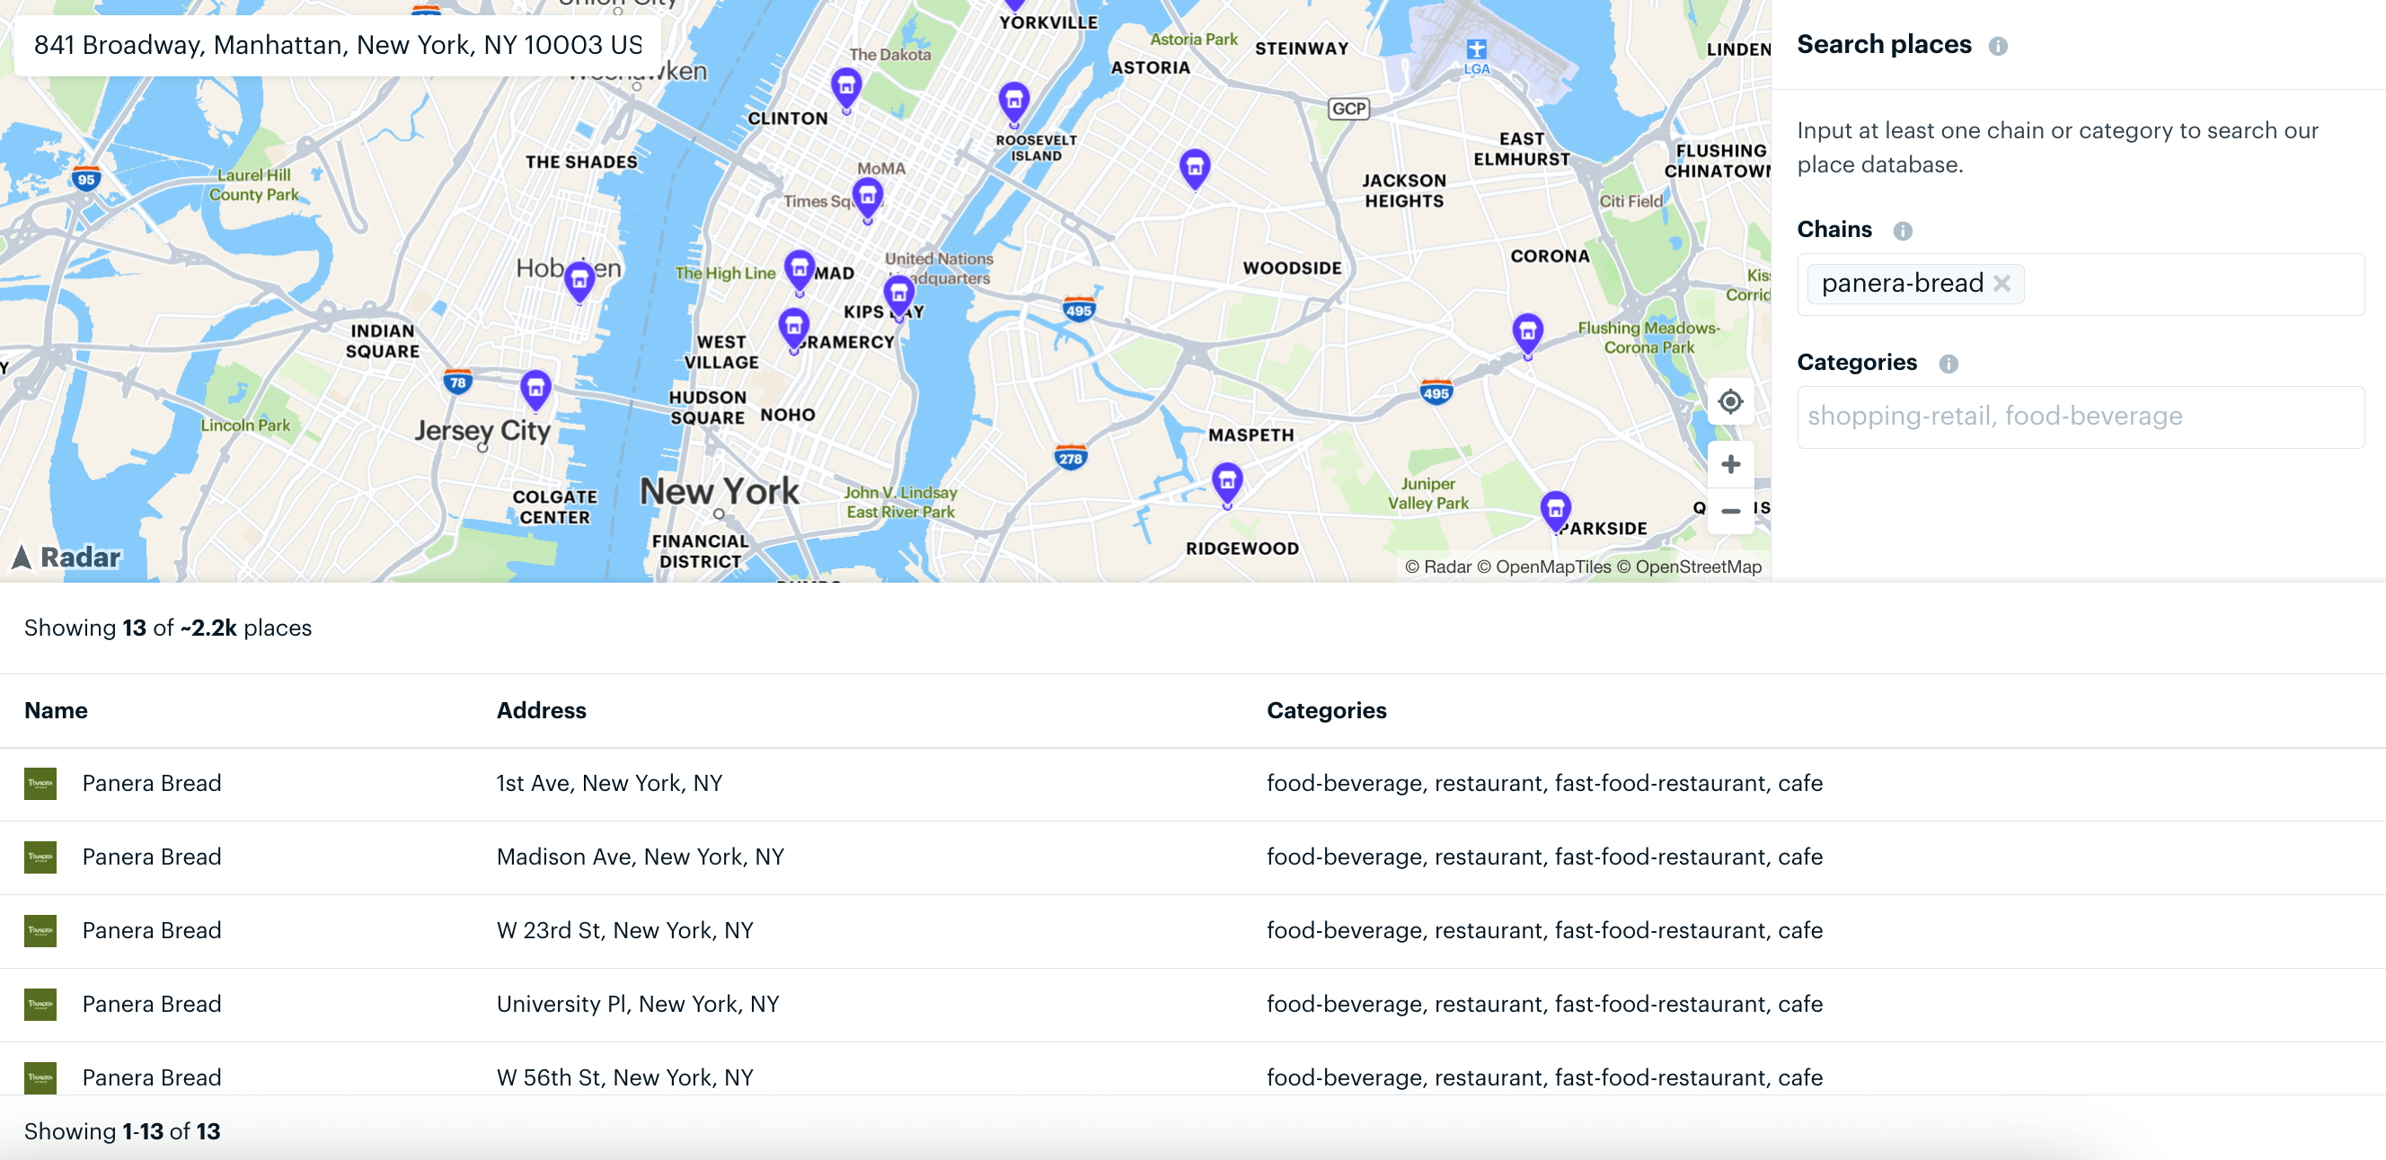Click the New York city label on map
Image resolution: width=2386 pixels, height=1160 pixels.
click(719, 490)
